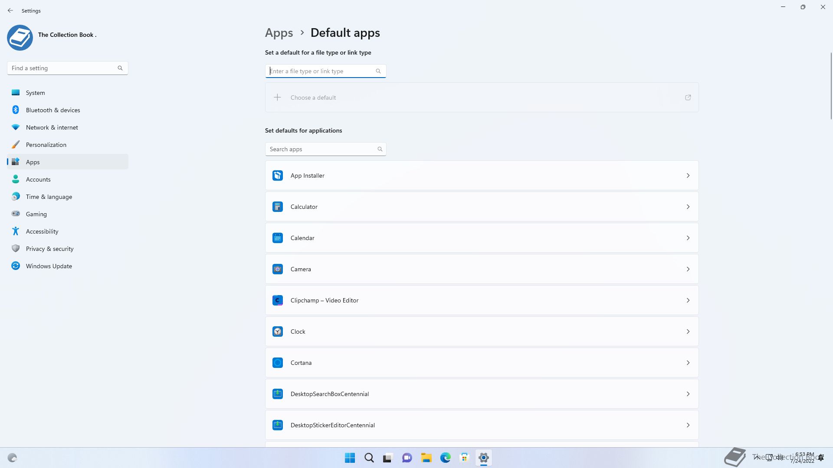The width and height of the screenshot is (833, 468).
Task: Click the Camera app icon
Action: (x=278, y=269)
